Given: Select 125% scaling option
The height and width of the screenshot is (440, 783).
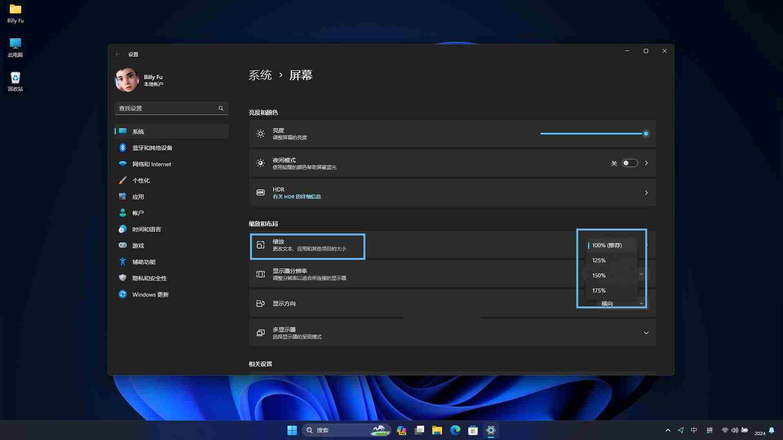Looking at the screenshot, I should click(599, 260).
